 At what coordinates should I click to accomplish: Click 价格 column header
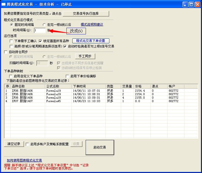point(142,86)
